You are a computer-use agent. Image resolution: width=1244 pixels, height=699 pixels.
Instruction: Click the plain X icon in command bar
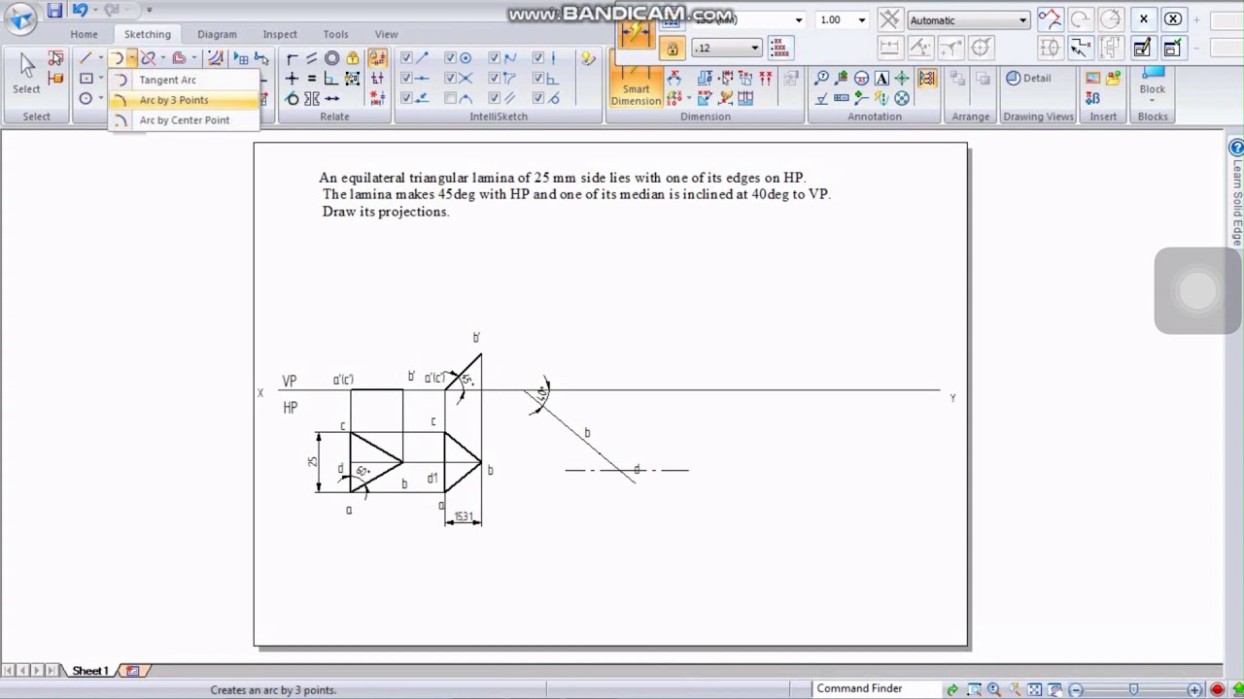tap(1144, 18)
